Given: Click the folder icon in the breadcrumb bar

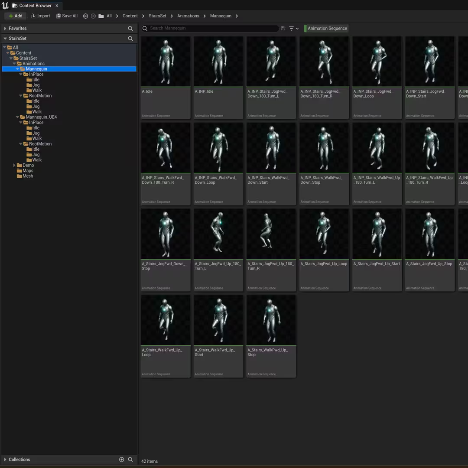Looking at the screenshot, I should tap(101, 16).
